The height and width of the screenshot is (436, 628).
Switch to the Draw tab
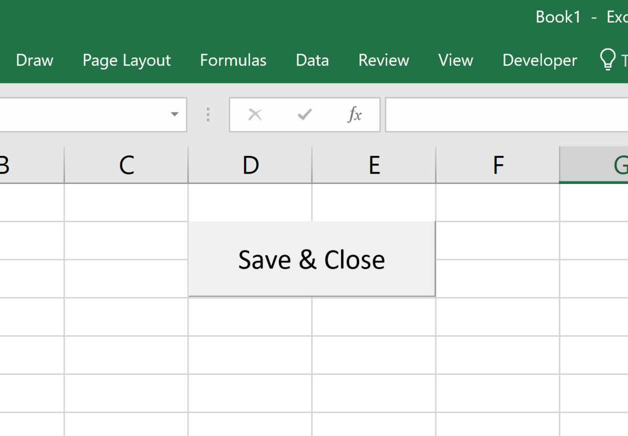coord(34,60)
